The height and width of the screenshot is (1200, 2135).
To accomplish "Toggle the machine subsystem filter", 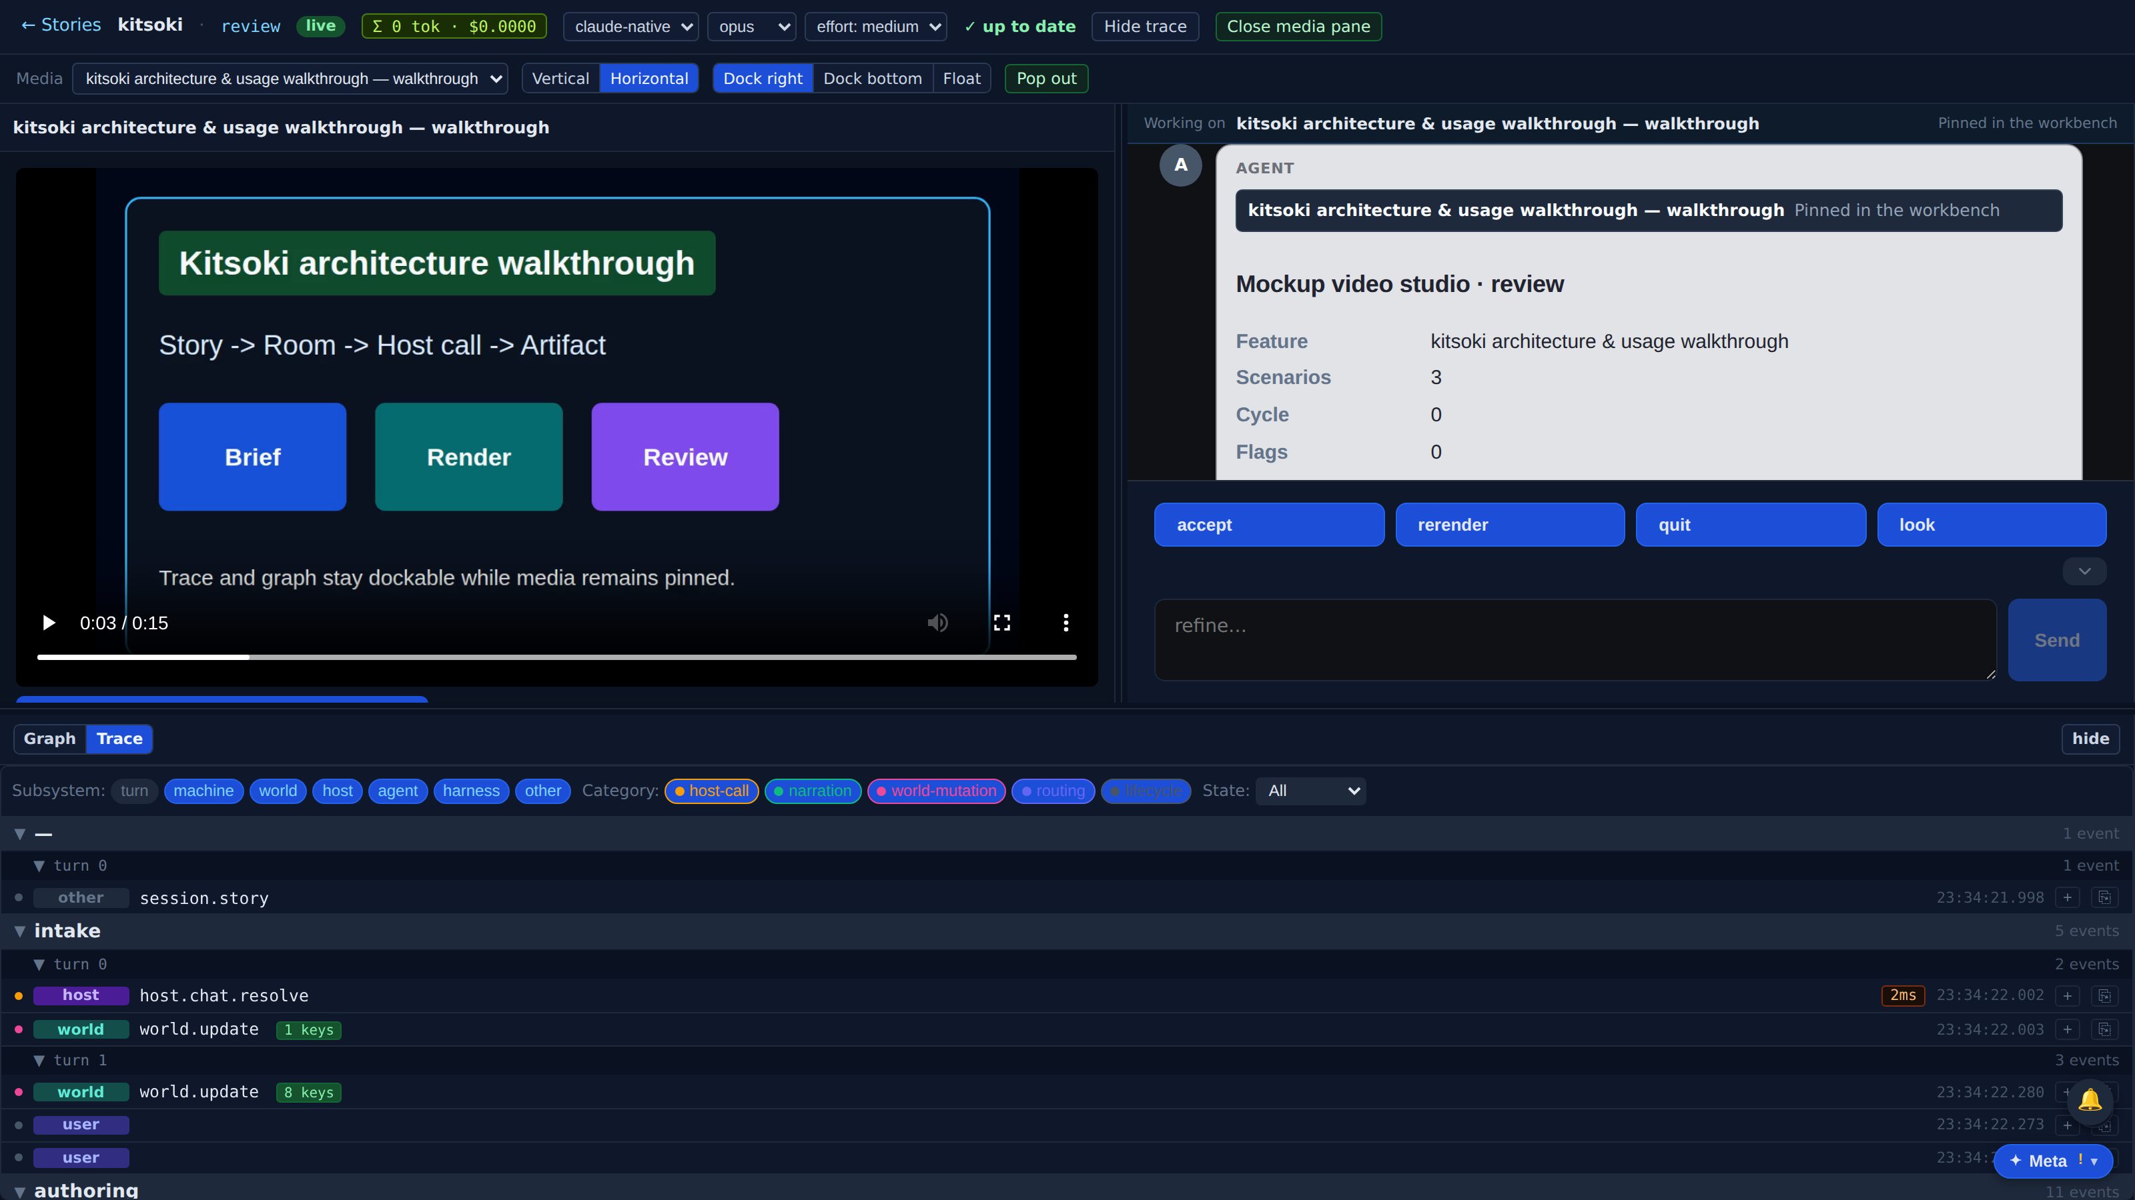I will tap(204, 791).
